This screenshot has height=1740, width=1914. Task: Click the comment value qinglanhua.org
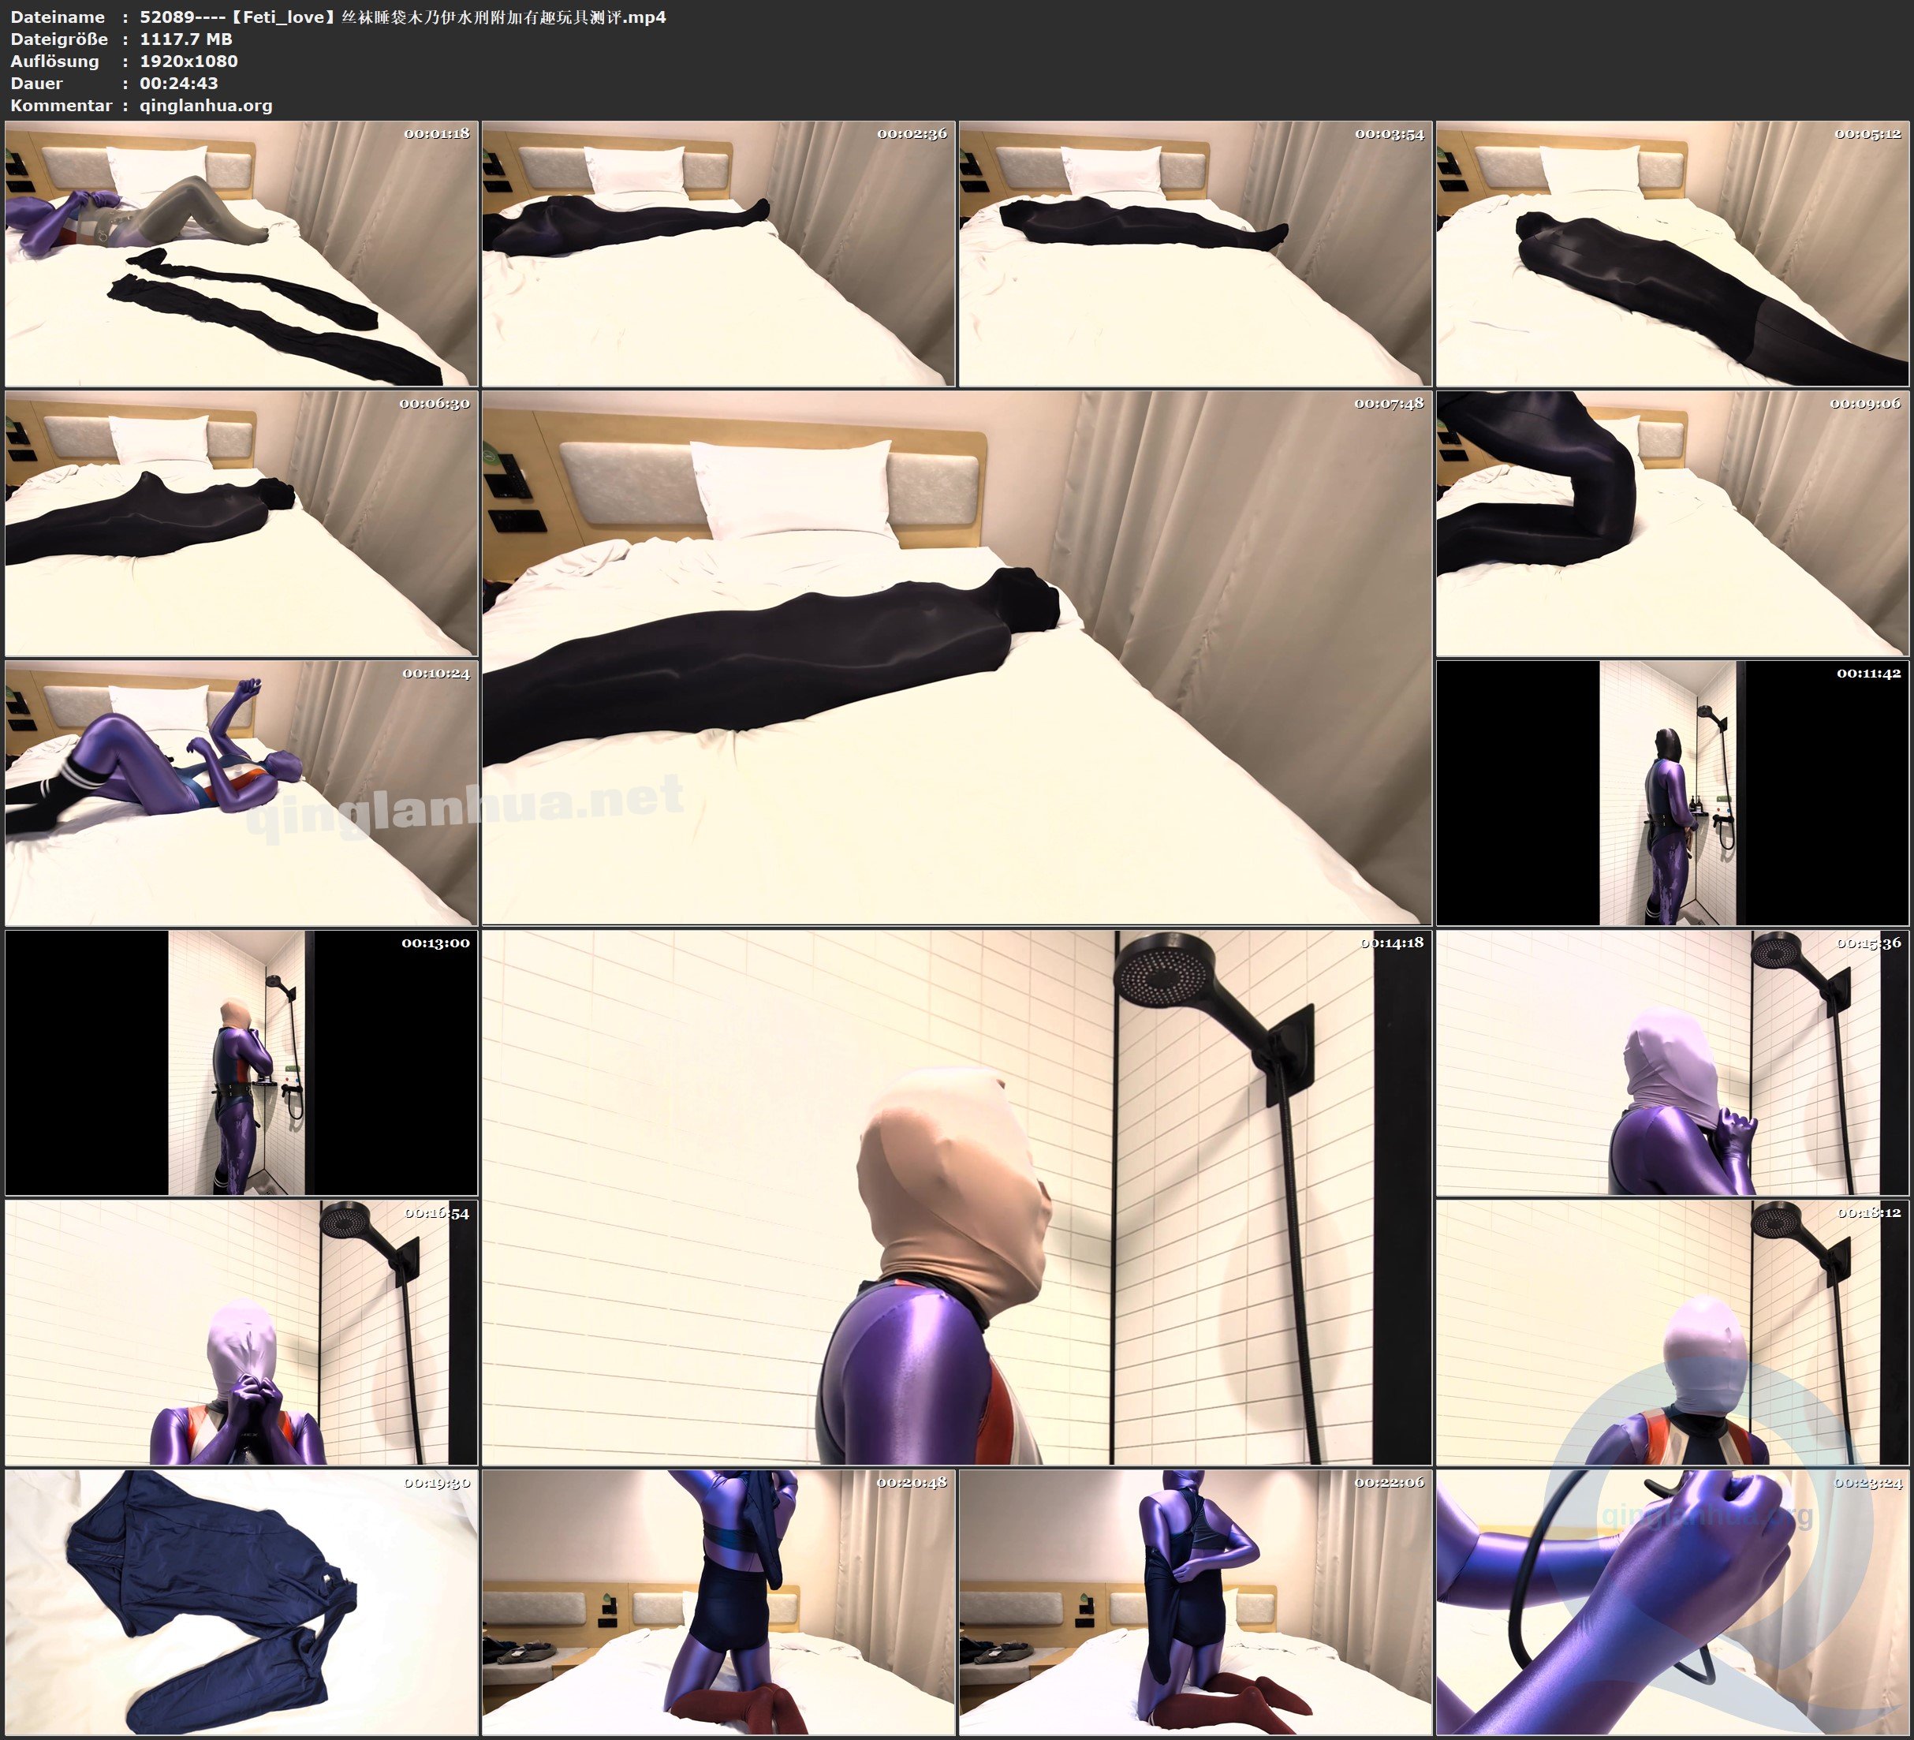coord(206,106)
